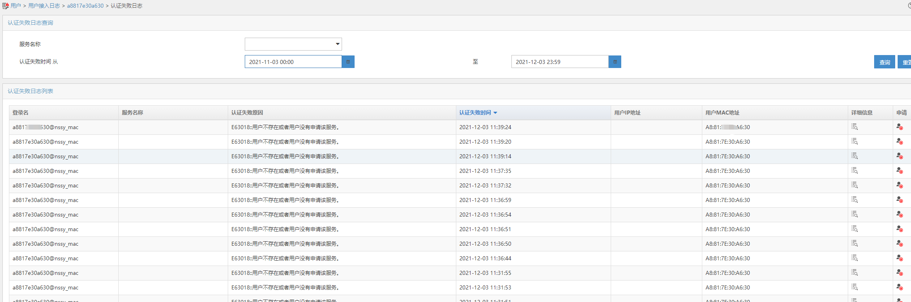This screenshot has width=911, height=302.
Task: Click the apply-service icon in the 11:31:53 row
Action: pyautogui.click(x=899, y=287)
